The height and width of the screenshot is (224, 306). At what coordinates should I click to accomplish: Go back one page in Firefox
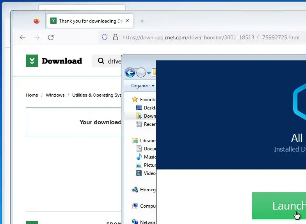[x=23, y=37]
